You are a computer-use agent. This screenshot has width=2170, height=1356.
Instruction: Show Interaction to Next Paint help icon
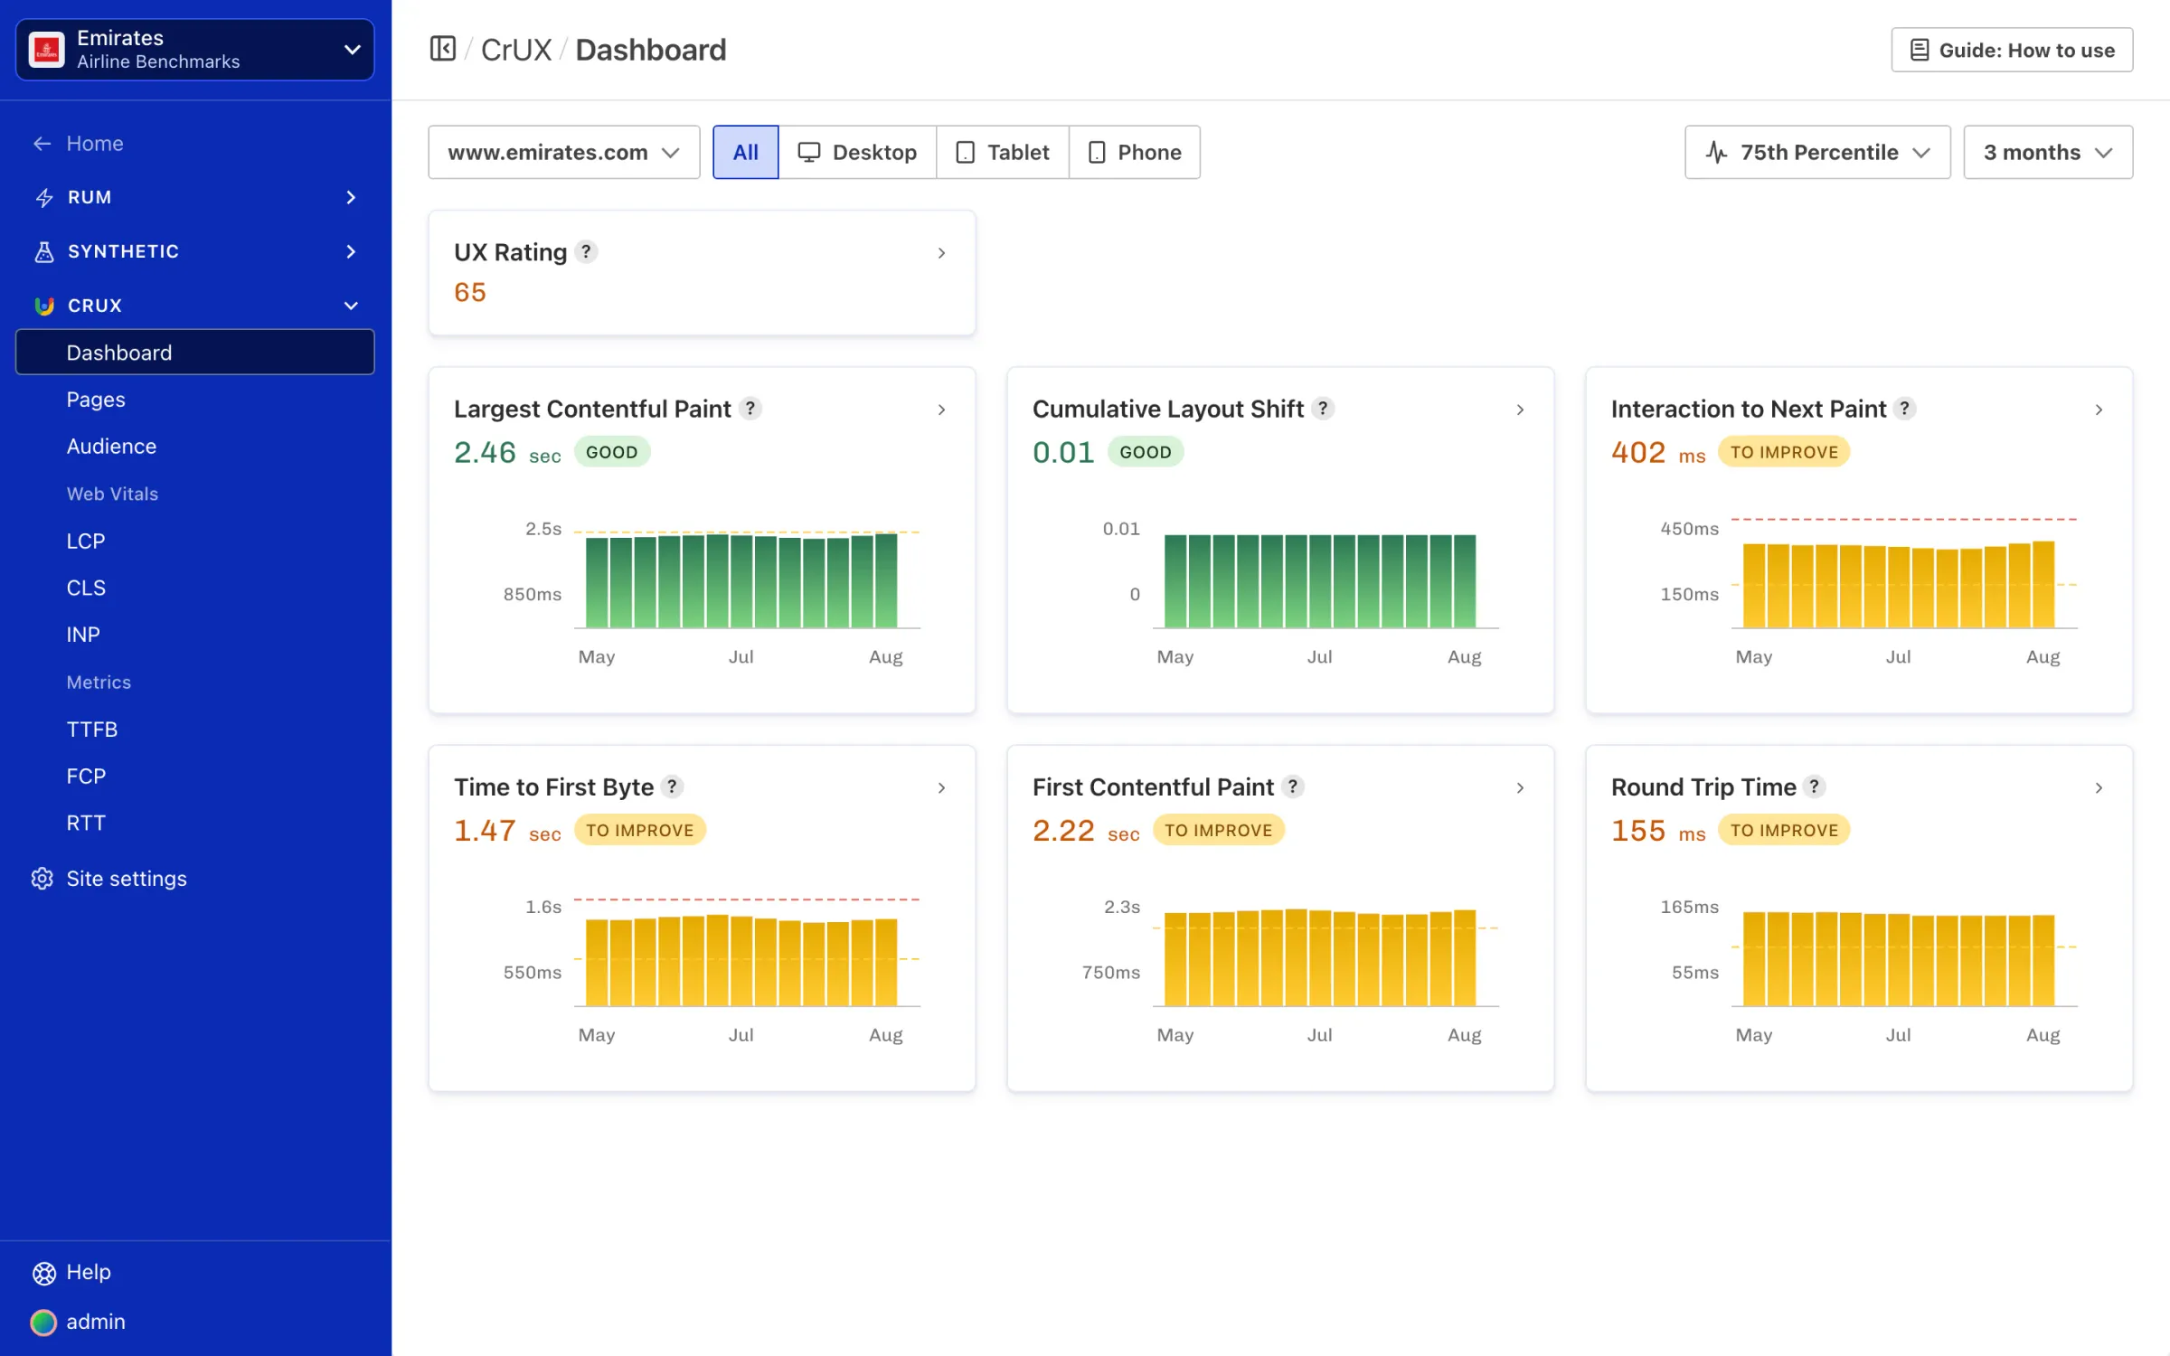pyautogui.click(x=1904, y=409)
